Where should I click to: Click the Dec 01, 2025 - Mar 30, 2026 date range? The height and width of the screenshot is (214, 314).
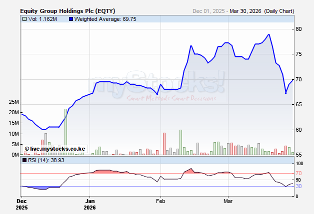(x=226, y=11)
